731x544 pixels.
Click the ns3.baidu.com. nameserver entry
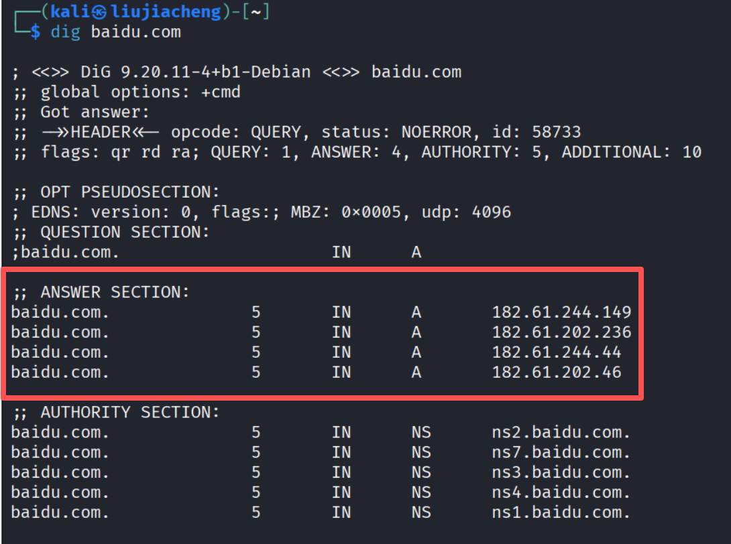click(561, 472)
